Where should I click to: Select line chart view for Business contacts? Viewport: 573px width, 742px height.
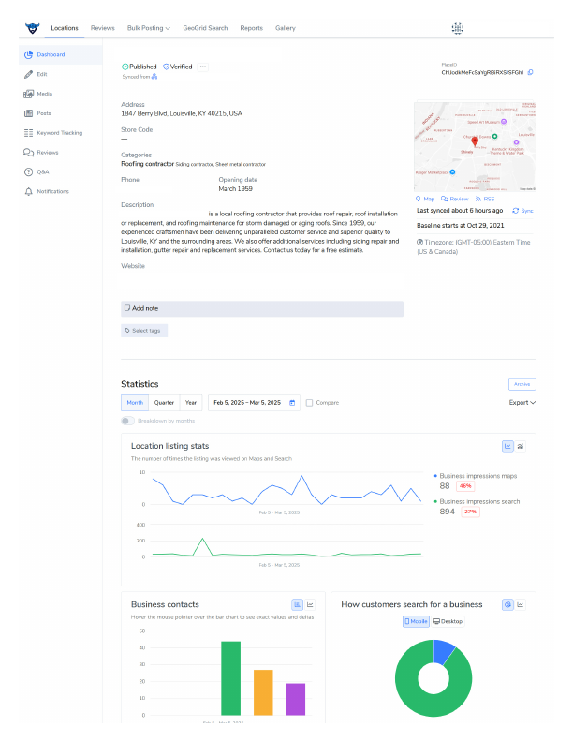(310, 605)
